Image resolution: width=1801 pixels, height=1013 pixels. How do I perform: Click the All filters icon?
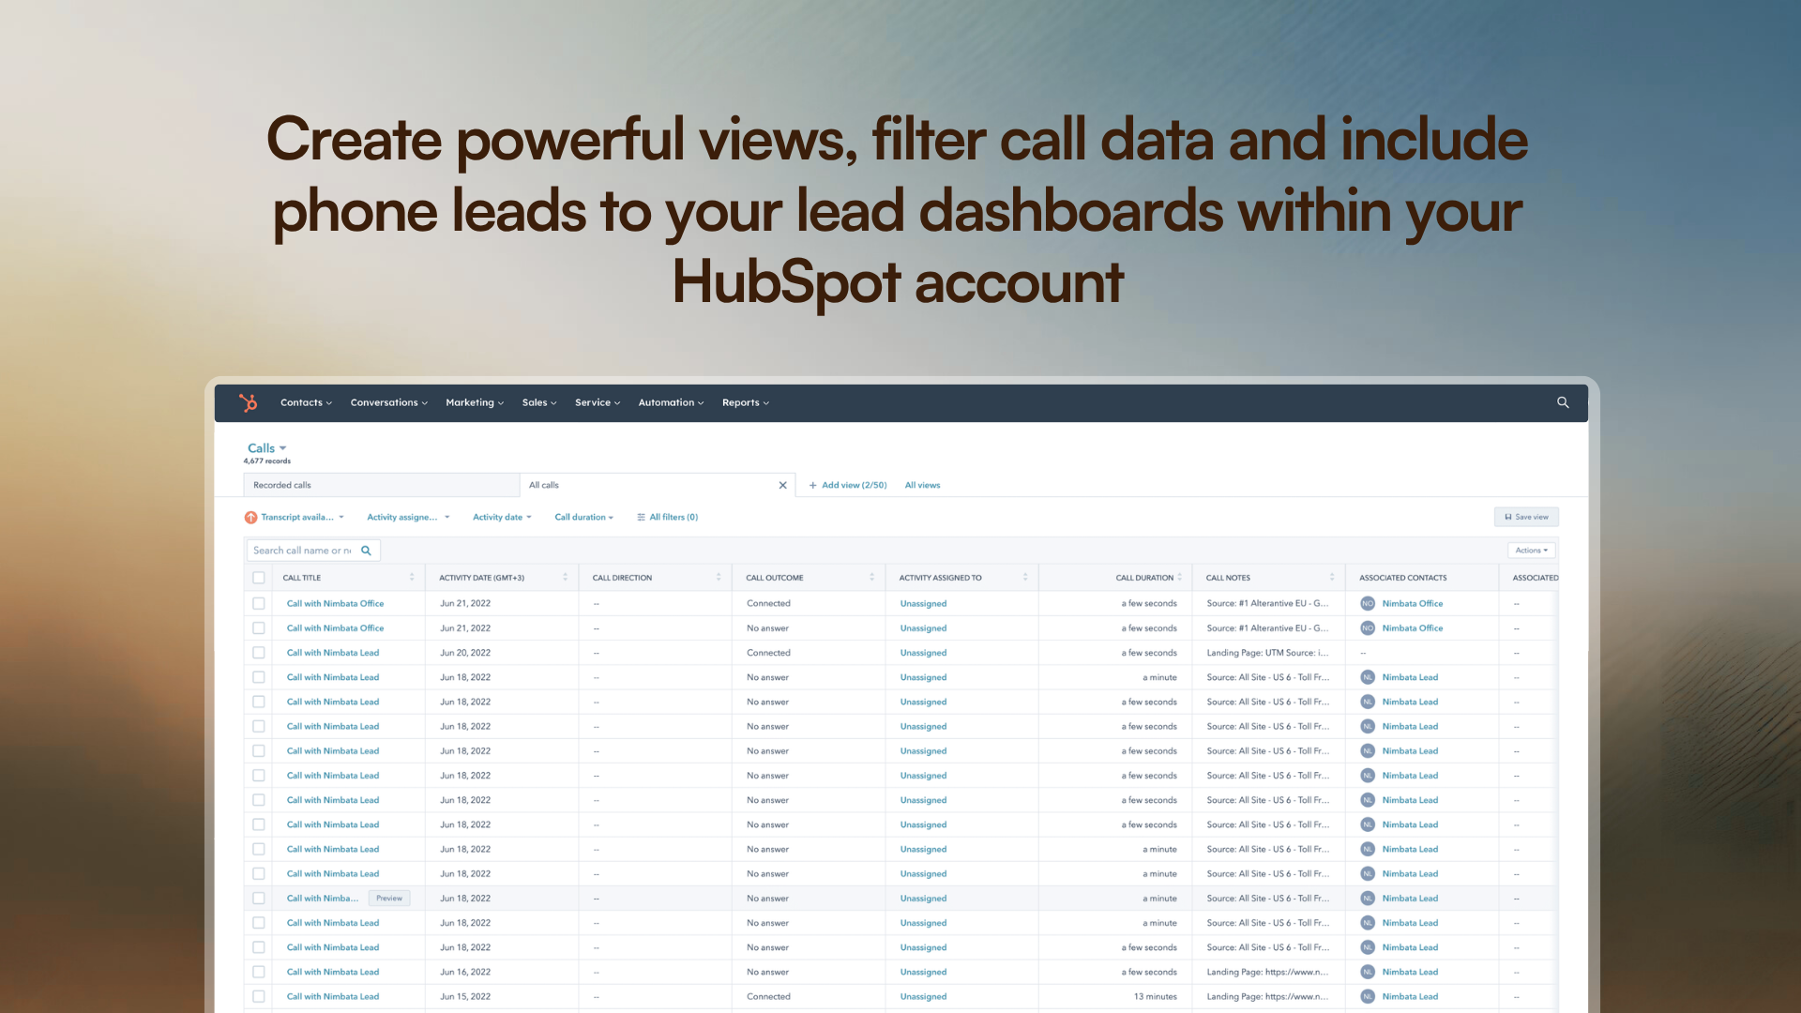[x=642, y=517]
